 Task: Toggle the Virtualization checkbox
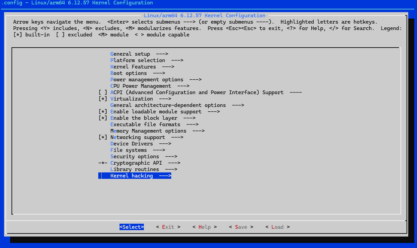click(103, 99)
